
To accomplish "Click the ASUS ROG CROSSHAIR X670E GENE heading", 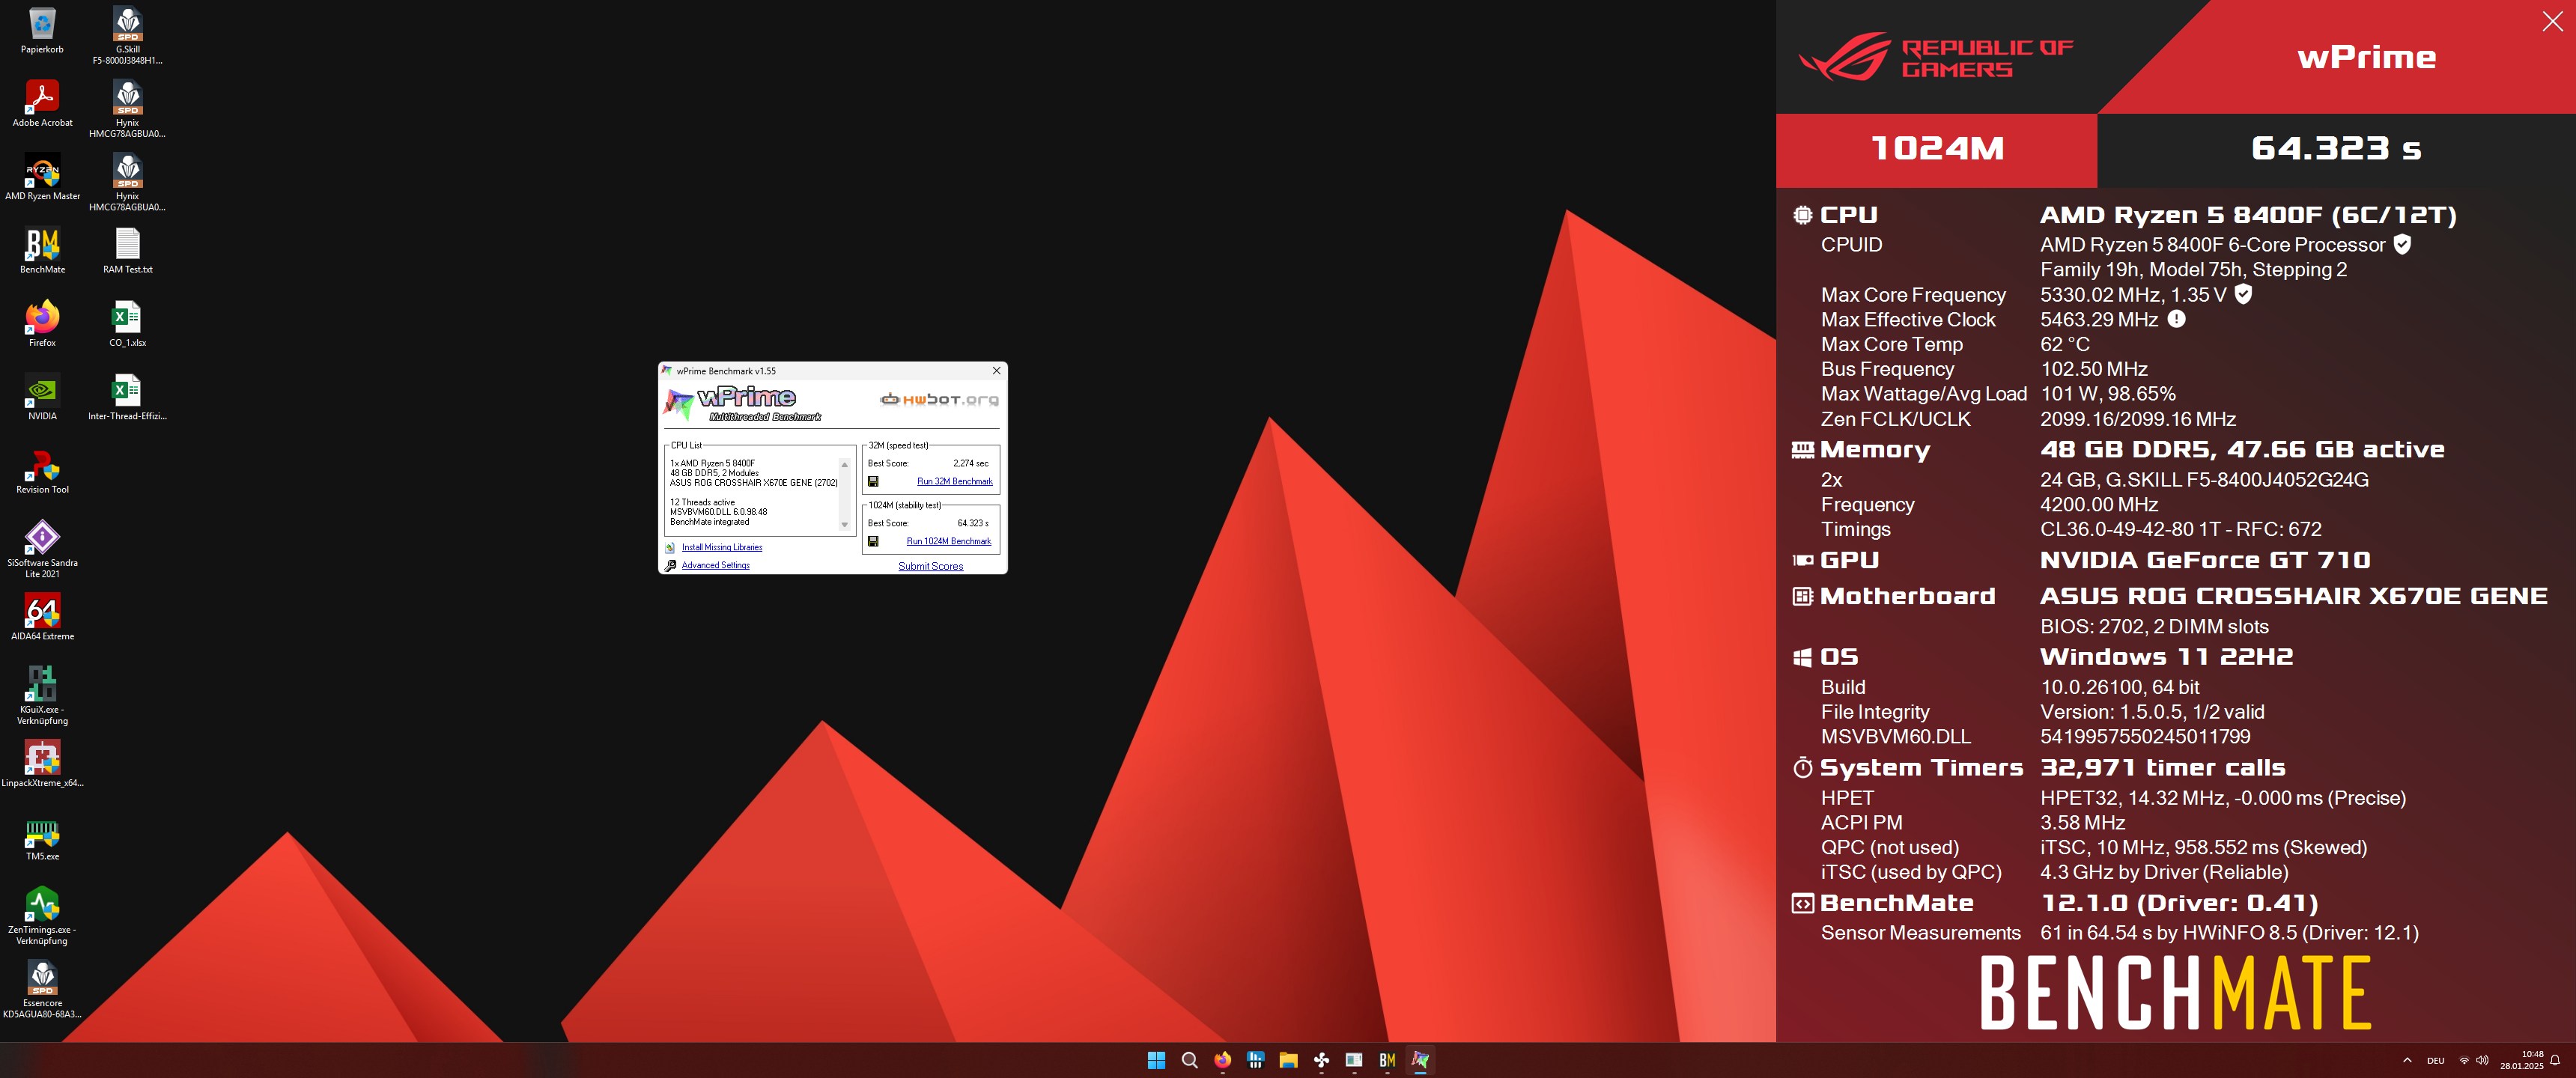I will pos(2293,596).
